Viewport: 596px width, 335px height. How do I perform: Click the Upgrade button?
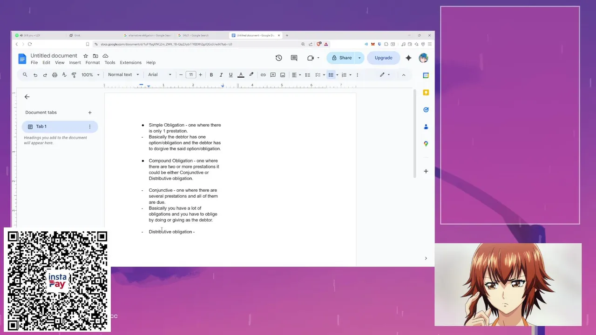pos(383,58)
